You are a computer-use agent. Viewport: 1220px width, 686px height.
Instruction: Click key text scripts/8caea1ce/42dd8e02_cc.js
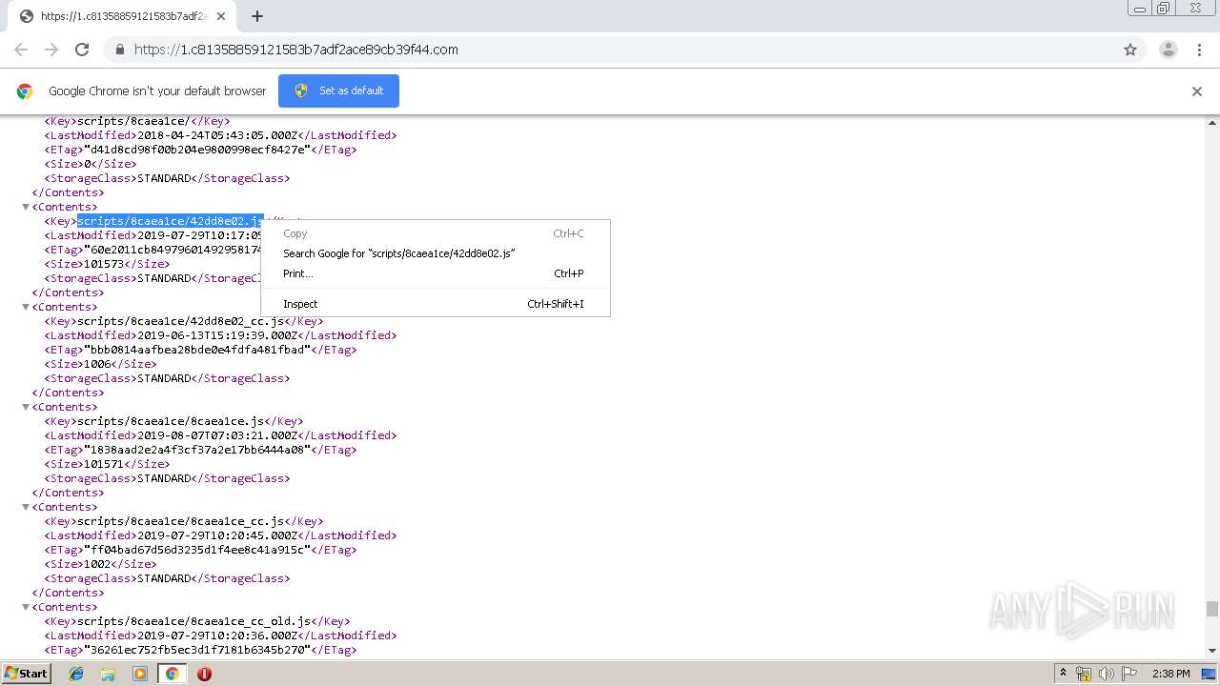180,321
